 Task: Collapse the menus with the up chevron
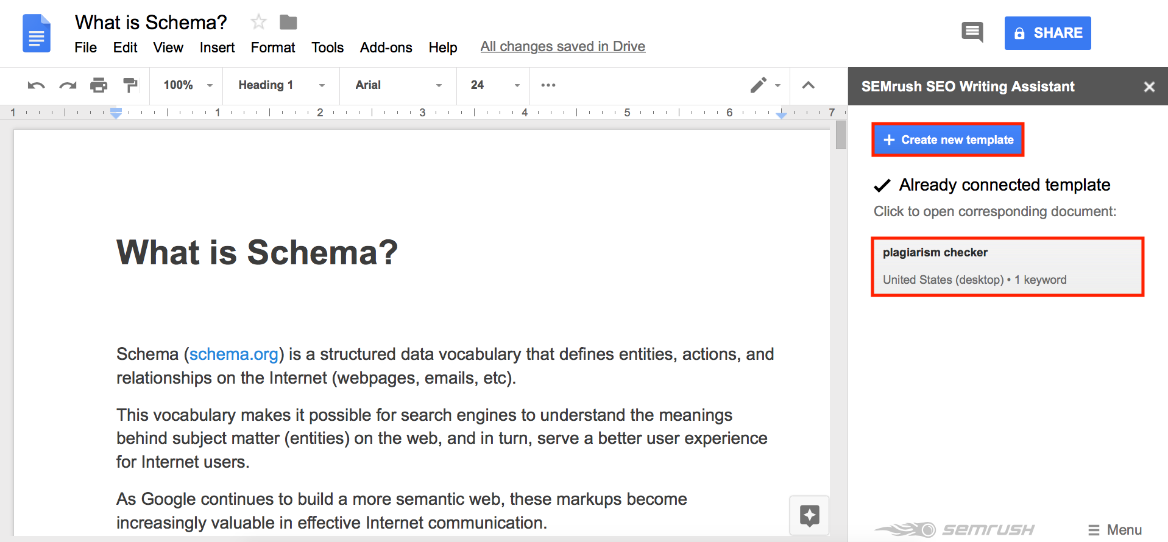coord(808,85)
